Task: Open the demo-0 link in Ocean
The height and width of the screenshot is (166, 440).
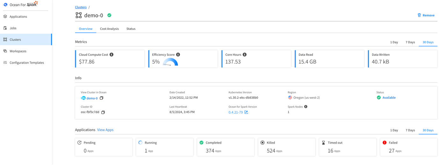Action: pyautogui.click(x=92, y=98)
